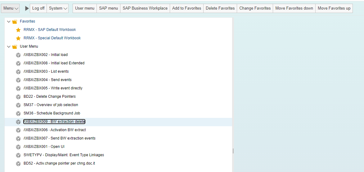Click the Log off button
This screenshot has height=172, width=364.
[x=38, y=8]
